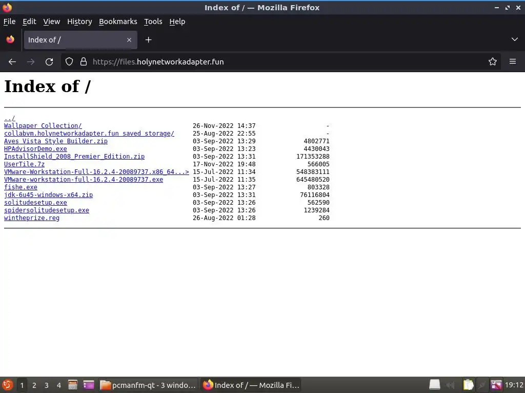
Task: Open the Edit menu
Action: [29, 21]
